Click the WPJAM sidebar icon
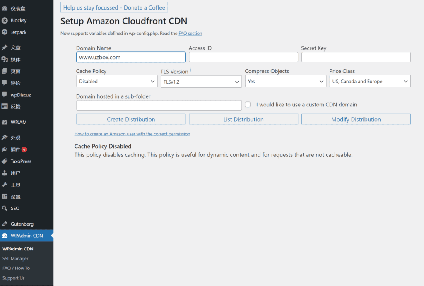The image size is (424, 286). tap(5, 122)
